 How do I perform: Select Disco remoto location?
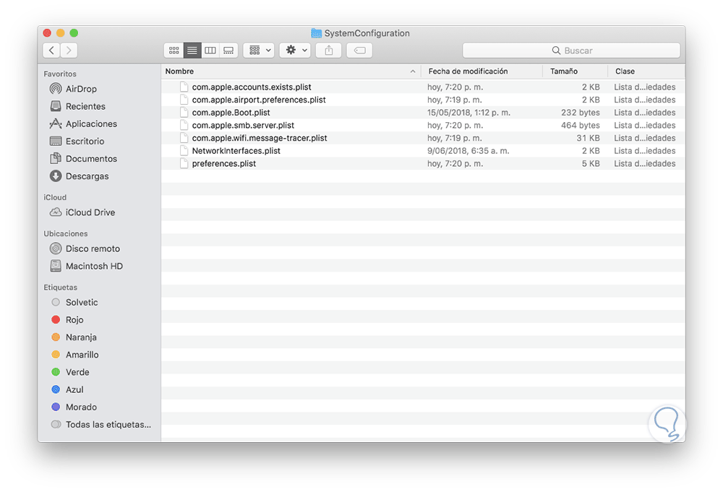[100, 249]
